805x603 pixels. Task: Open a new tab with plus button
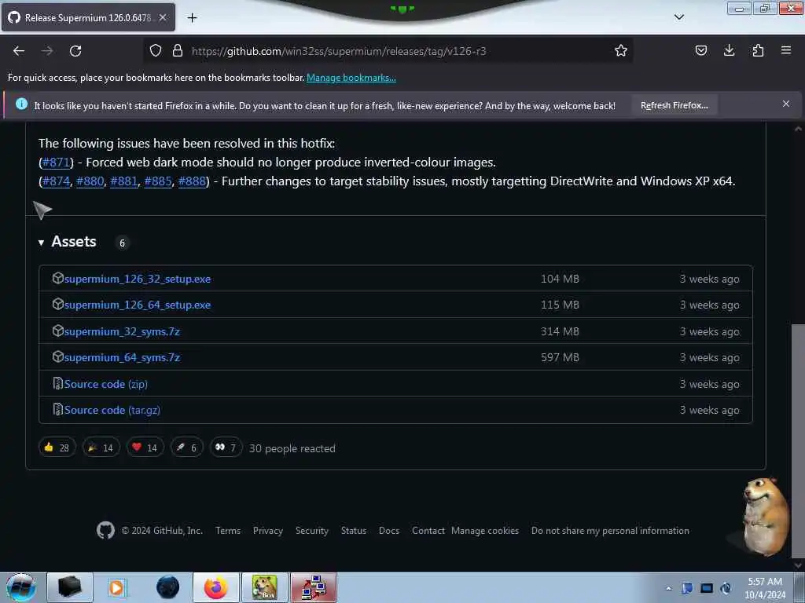pyautogui.click(x=192, y=18)
